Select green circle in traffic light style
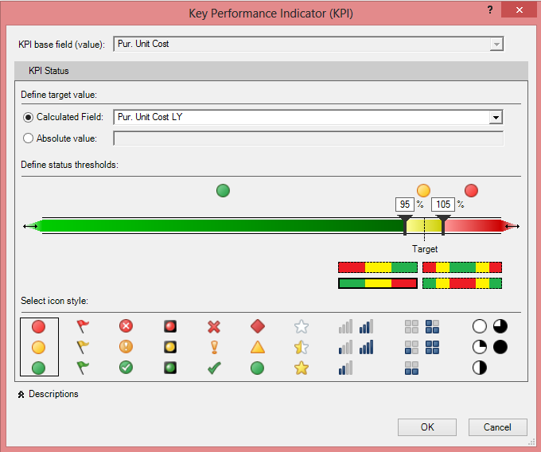Image resolution: width=541 pixels, height=452 pixels. (x=38, y=368)
